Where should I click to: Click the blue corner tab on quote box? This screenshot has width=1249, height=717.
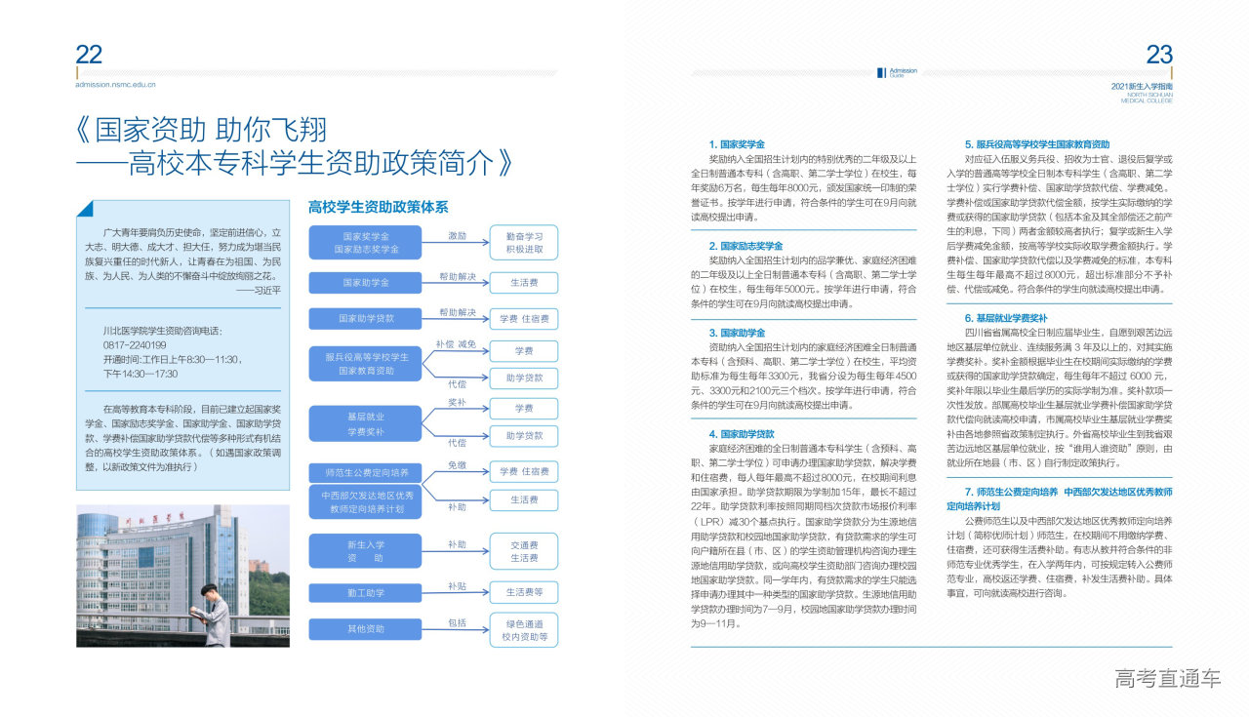tap(86, 208)
